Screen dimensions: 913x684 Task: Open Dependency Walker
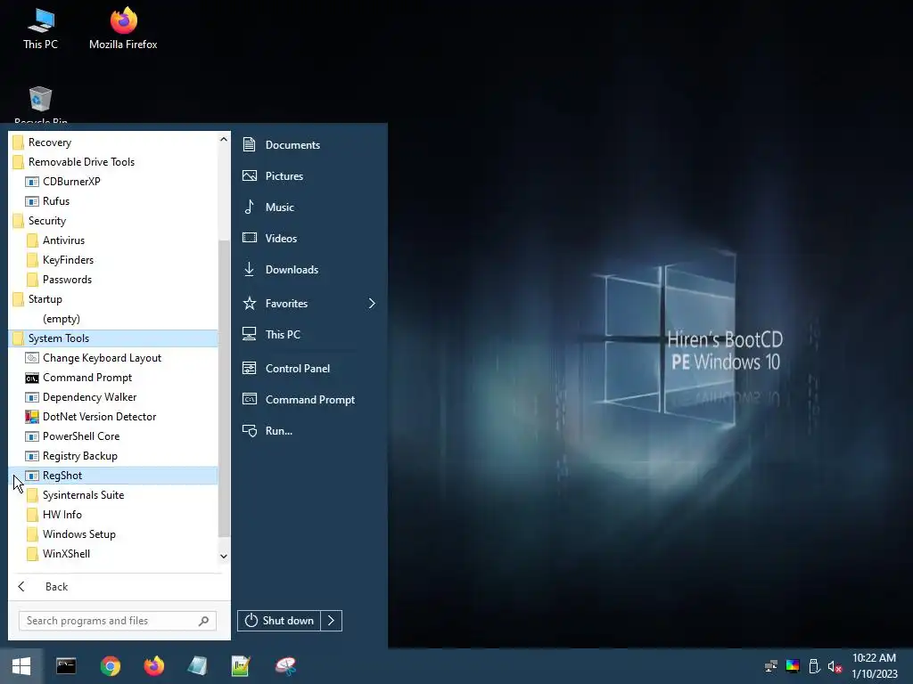tap(113, 397)
